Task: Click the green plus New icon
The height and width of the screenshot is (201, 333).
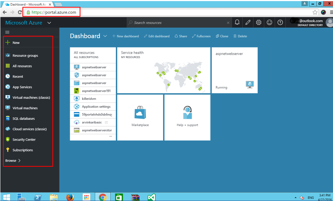Action: pos(8,42)
